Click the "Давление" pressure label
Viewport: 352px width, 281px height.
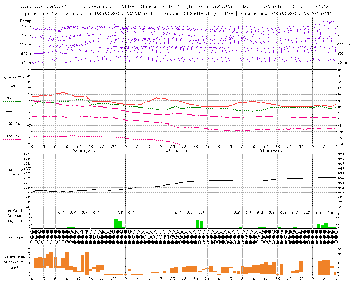(x=14, y=170)
